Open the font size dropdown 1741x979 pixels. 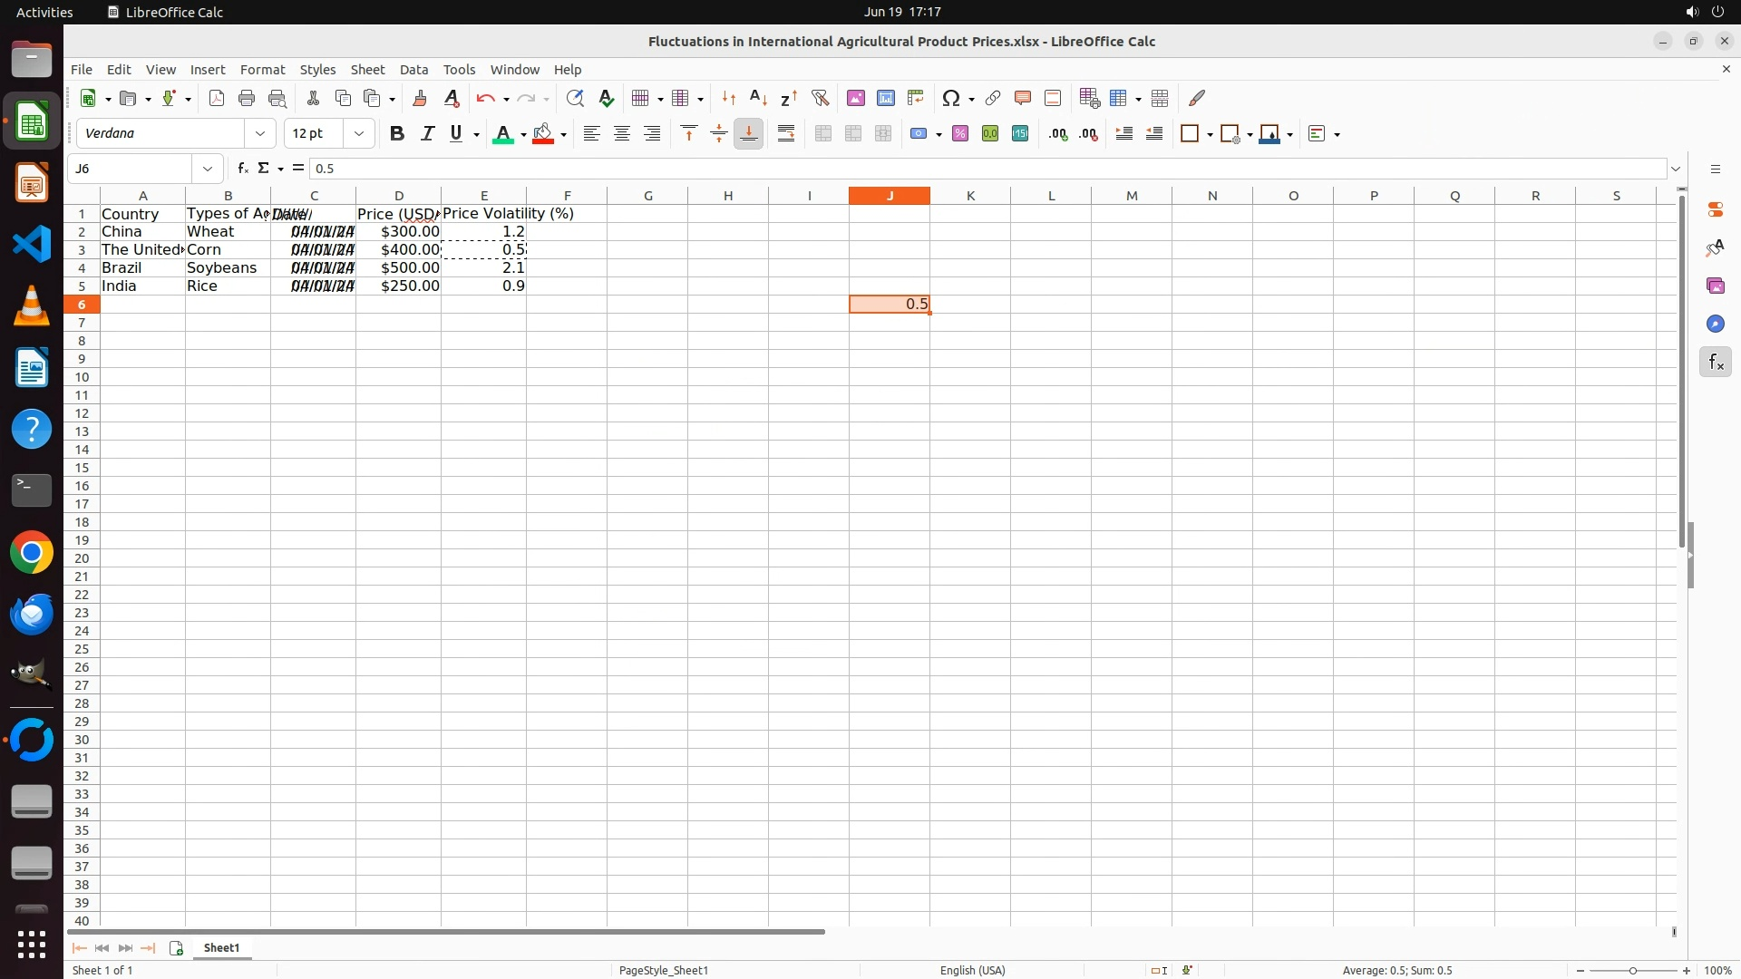[359, 133]
